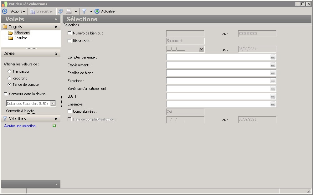This screenshot has height=195, width=313.
Task: Click the green plus icon for adding a selection
Action: (54, 126)
